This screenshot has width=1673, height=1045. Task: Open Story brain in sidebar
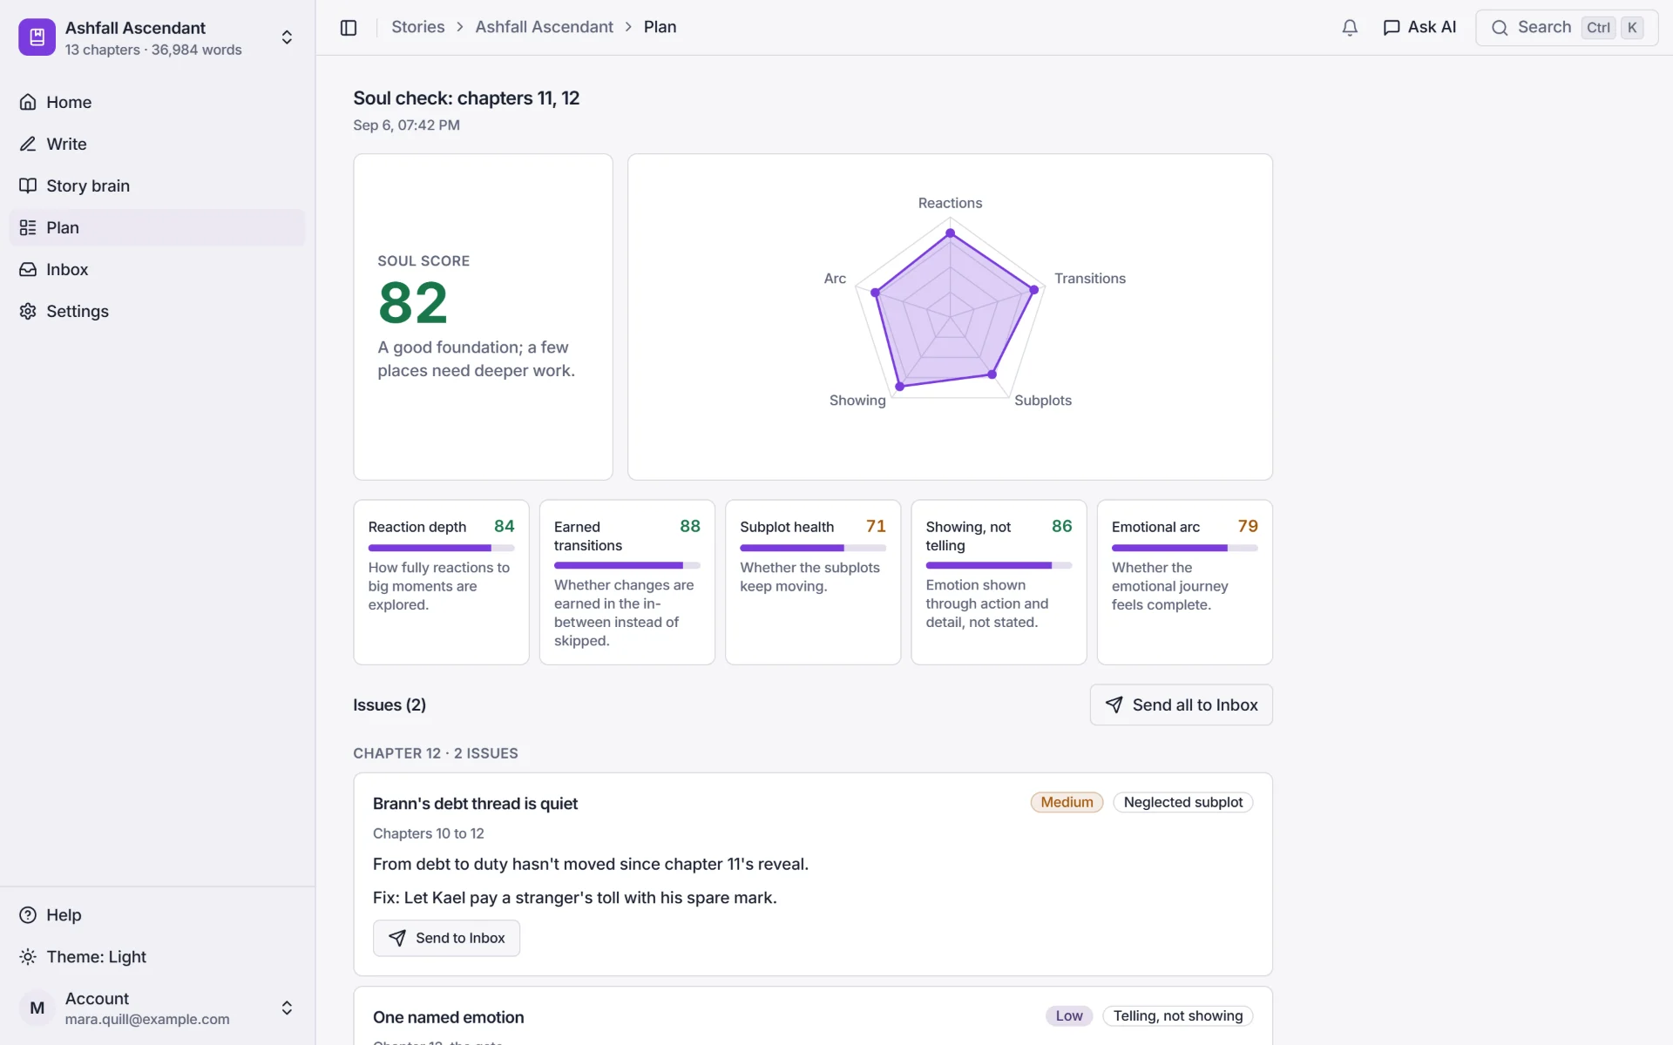157,185
